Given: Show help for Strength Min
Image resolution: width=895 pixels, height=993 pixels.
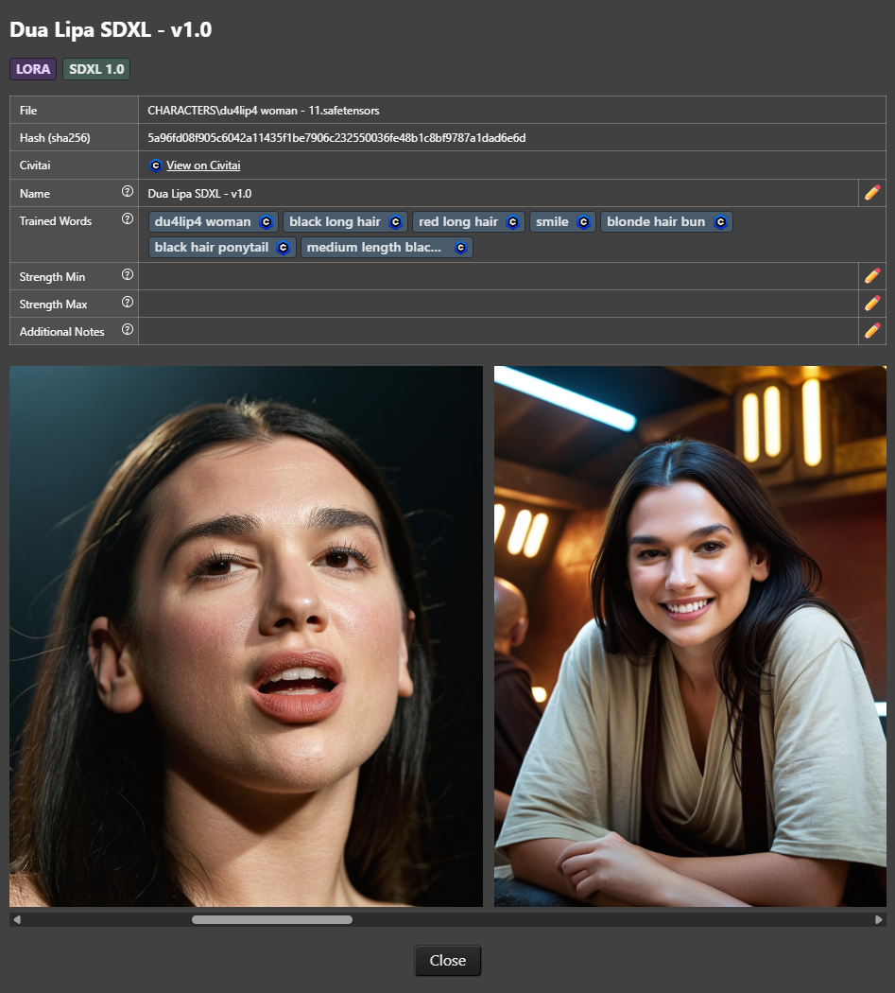Looking at the screenshot, I should coord(128,274).
